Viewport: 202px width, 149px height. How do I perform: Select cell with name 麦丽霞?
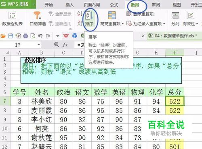pyautogui.click(x=42, y=110)
